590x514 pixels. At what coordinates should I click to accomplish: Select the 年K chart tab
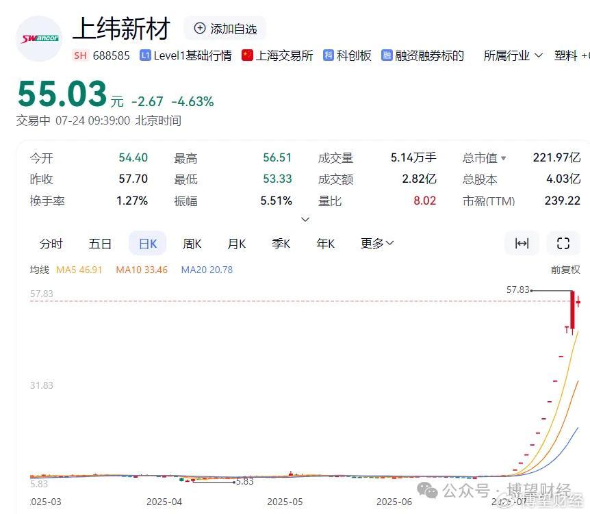coord(326,244)
